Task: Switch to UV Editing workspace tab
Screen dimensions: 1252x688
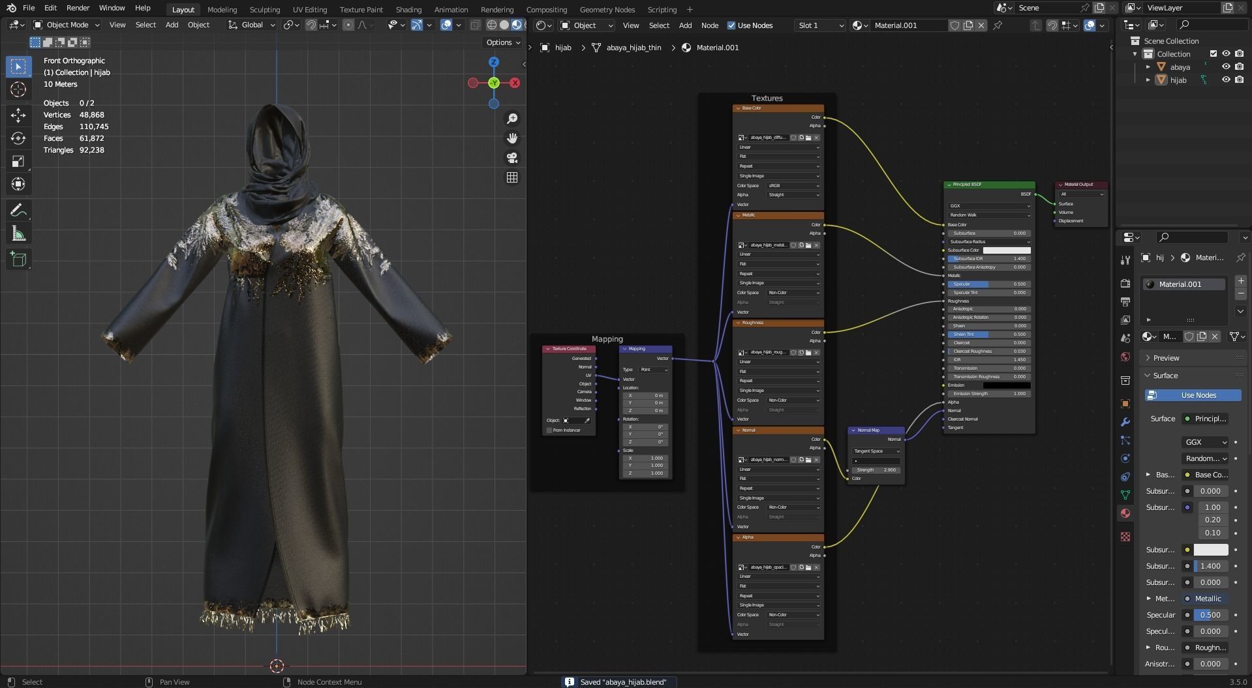Action: (310, 9)
